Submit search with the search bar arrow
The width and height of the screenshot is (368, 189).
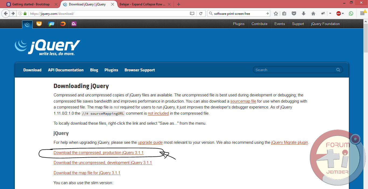[267, 13]
